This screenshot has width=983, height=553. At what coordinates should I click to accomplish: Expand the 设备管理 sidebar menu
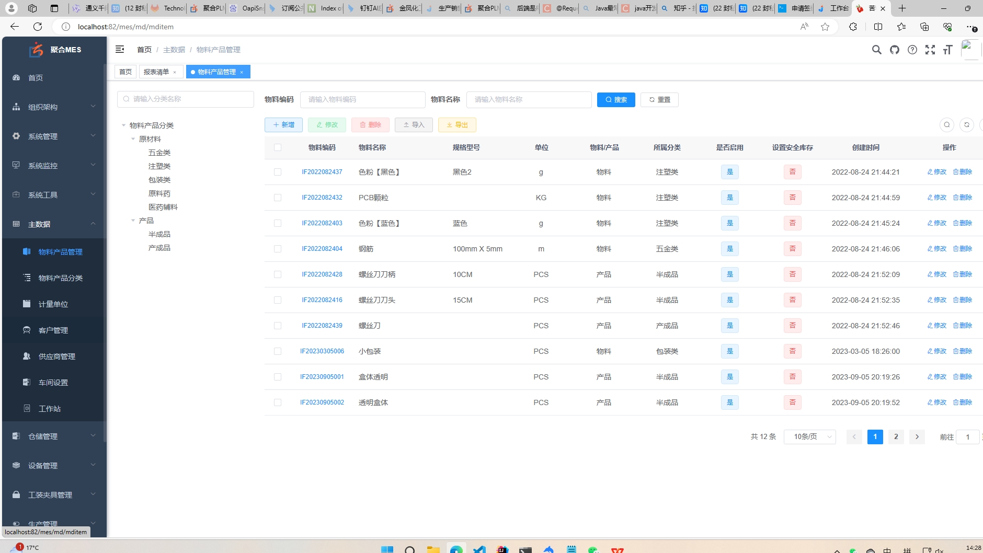54,466
